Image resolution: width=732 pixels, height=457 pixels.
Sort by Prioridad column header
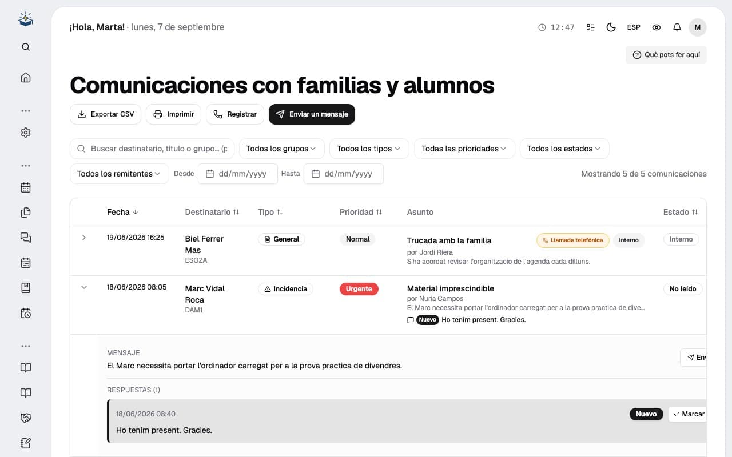(x=361, y=212)
